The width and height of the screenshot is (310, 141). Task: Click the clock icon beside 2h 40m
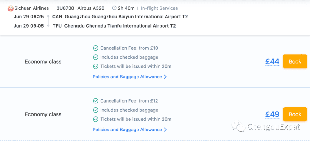(114, 8)
